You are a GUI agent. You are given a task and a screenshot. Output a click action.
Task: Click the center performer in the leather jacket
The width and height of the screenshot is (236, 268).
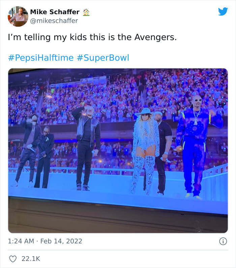click(x=87, y=142)
